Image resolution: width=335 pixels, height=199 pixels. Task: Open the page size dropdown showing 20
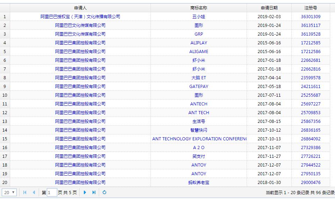(x=9, y=192)
